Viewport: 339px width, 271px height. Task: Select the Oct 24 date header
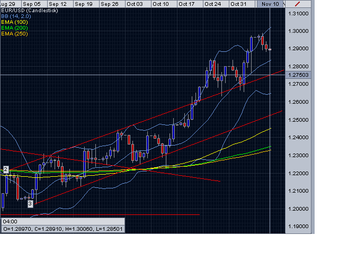(x=216, y=4)
